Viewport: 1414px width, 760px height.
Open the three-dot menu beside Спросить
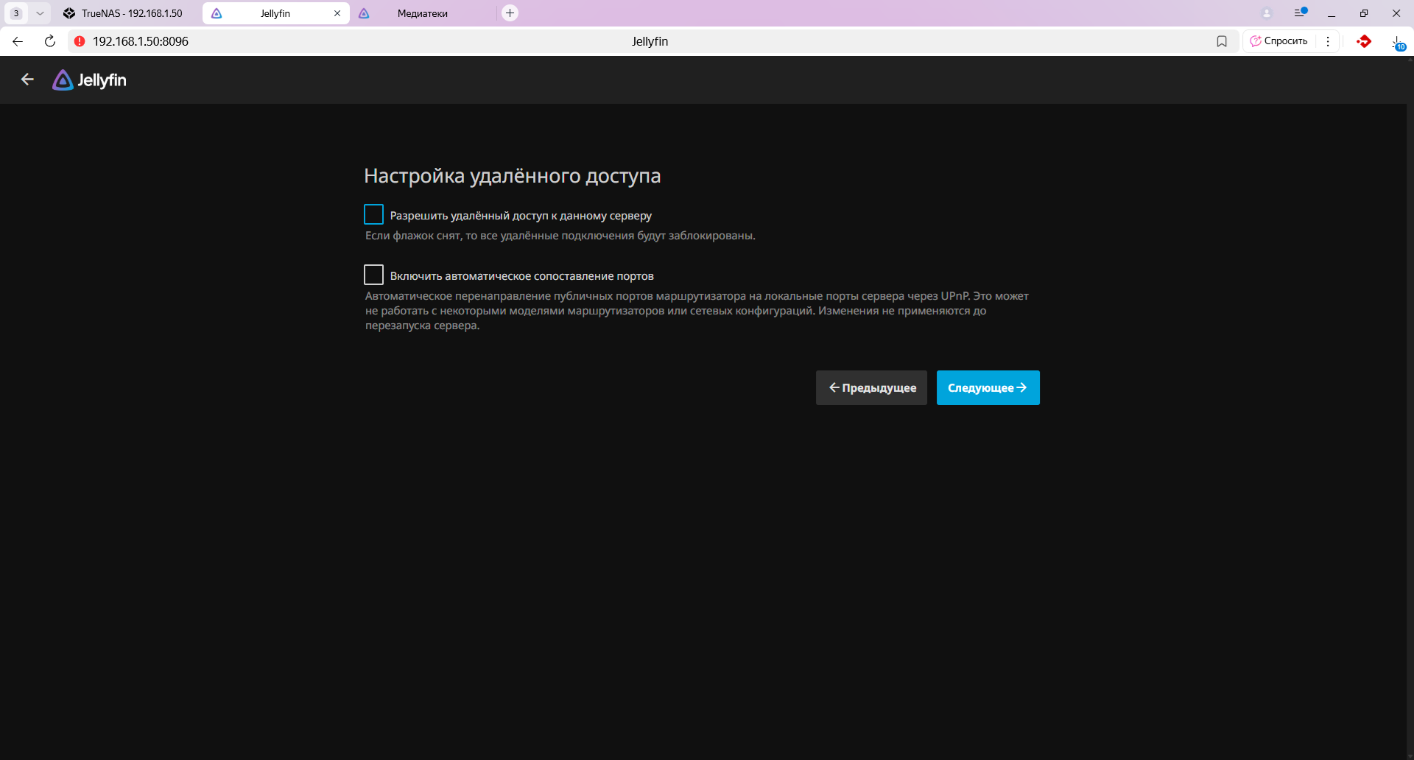coord(1328,41)
